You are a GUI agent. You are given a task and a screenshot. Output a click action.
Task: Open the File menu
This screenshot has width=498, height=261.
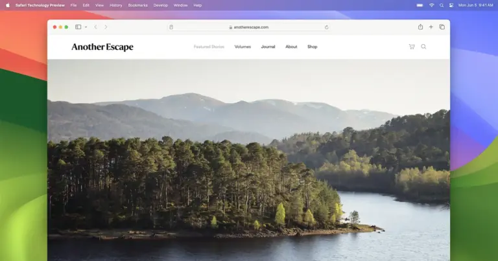[73, 5]
